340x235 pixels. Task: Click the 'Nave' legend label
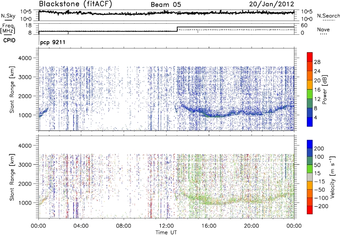pyautogui.click(x=323, y=29)
